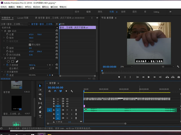Choose the Type tool (T)
181x135 pixels.
click(40, 116)
